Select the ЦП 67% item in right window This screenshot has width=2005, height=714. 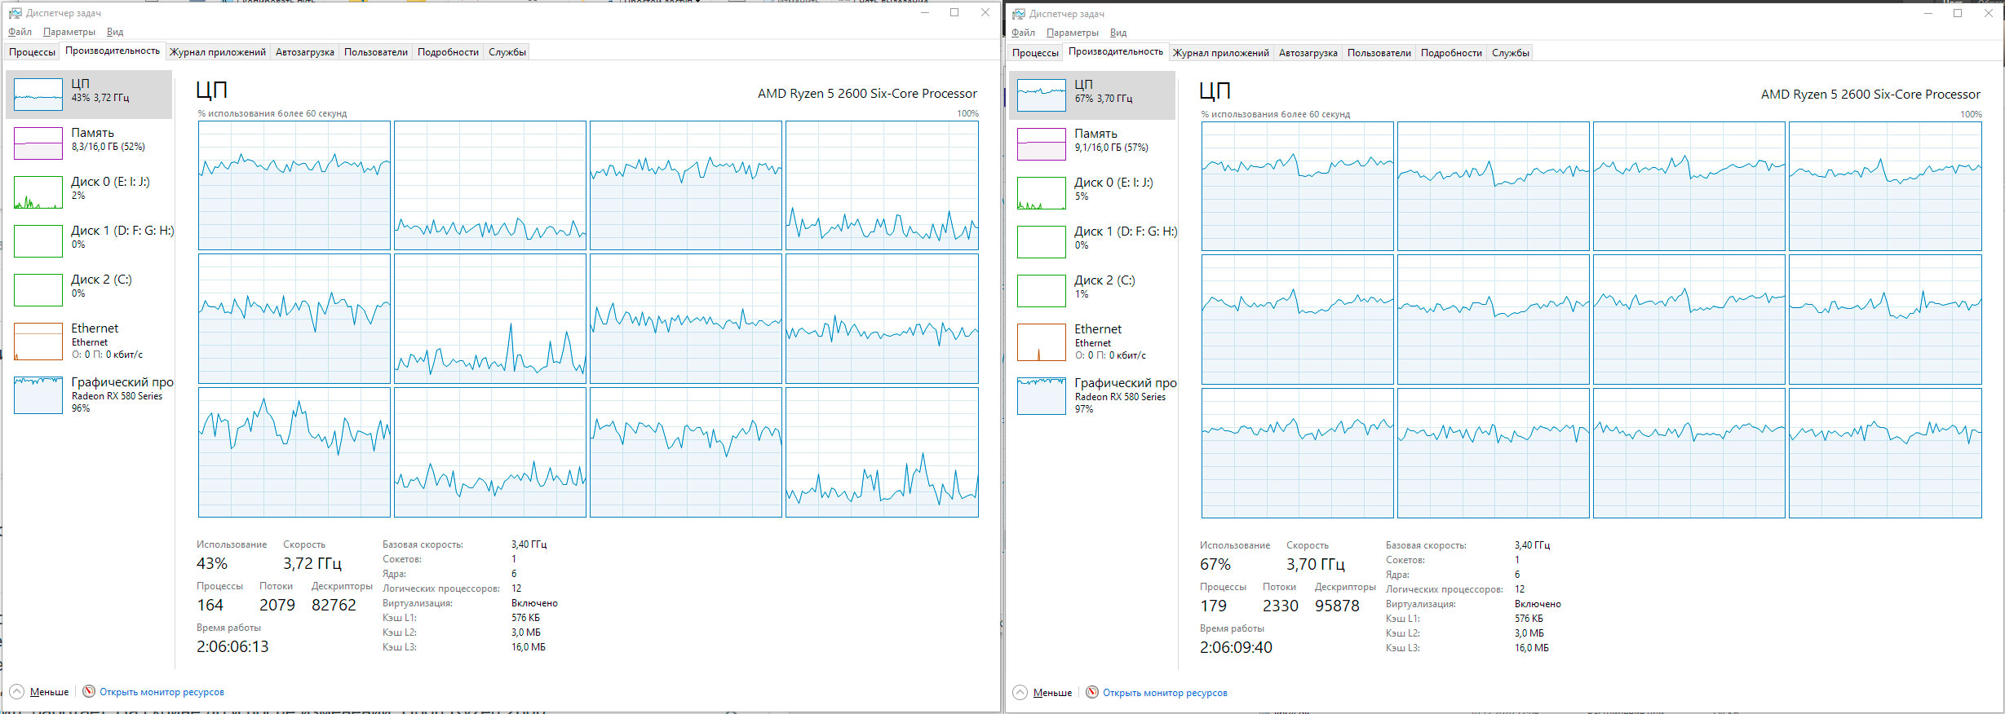point(1092,95)
